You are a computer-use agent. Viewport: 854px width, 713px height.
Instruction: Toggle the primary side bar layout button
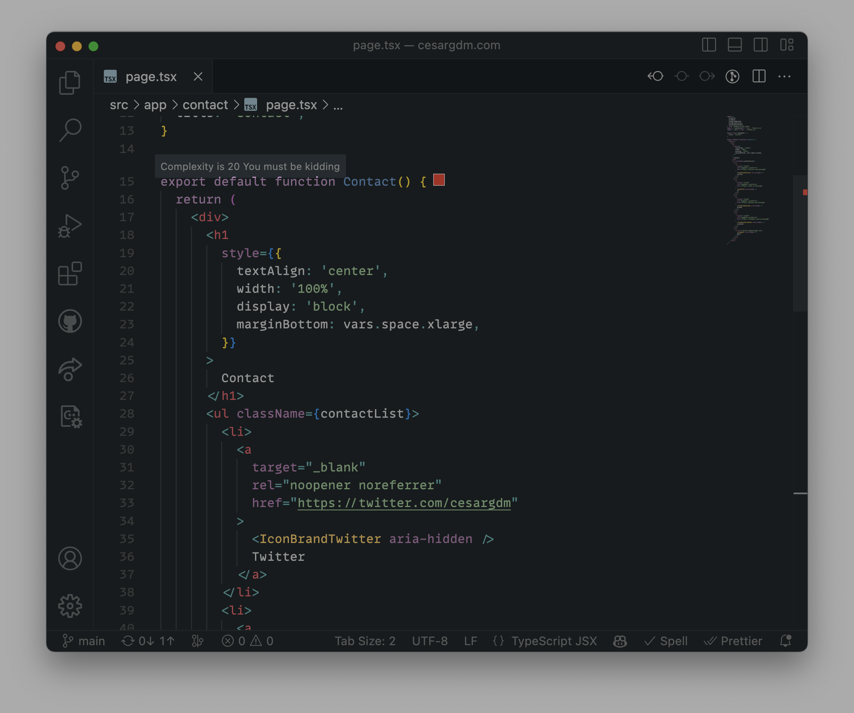[x=709, y=45]
